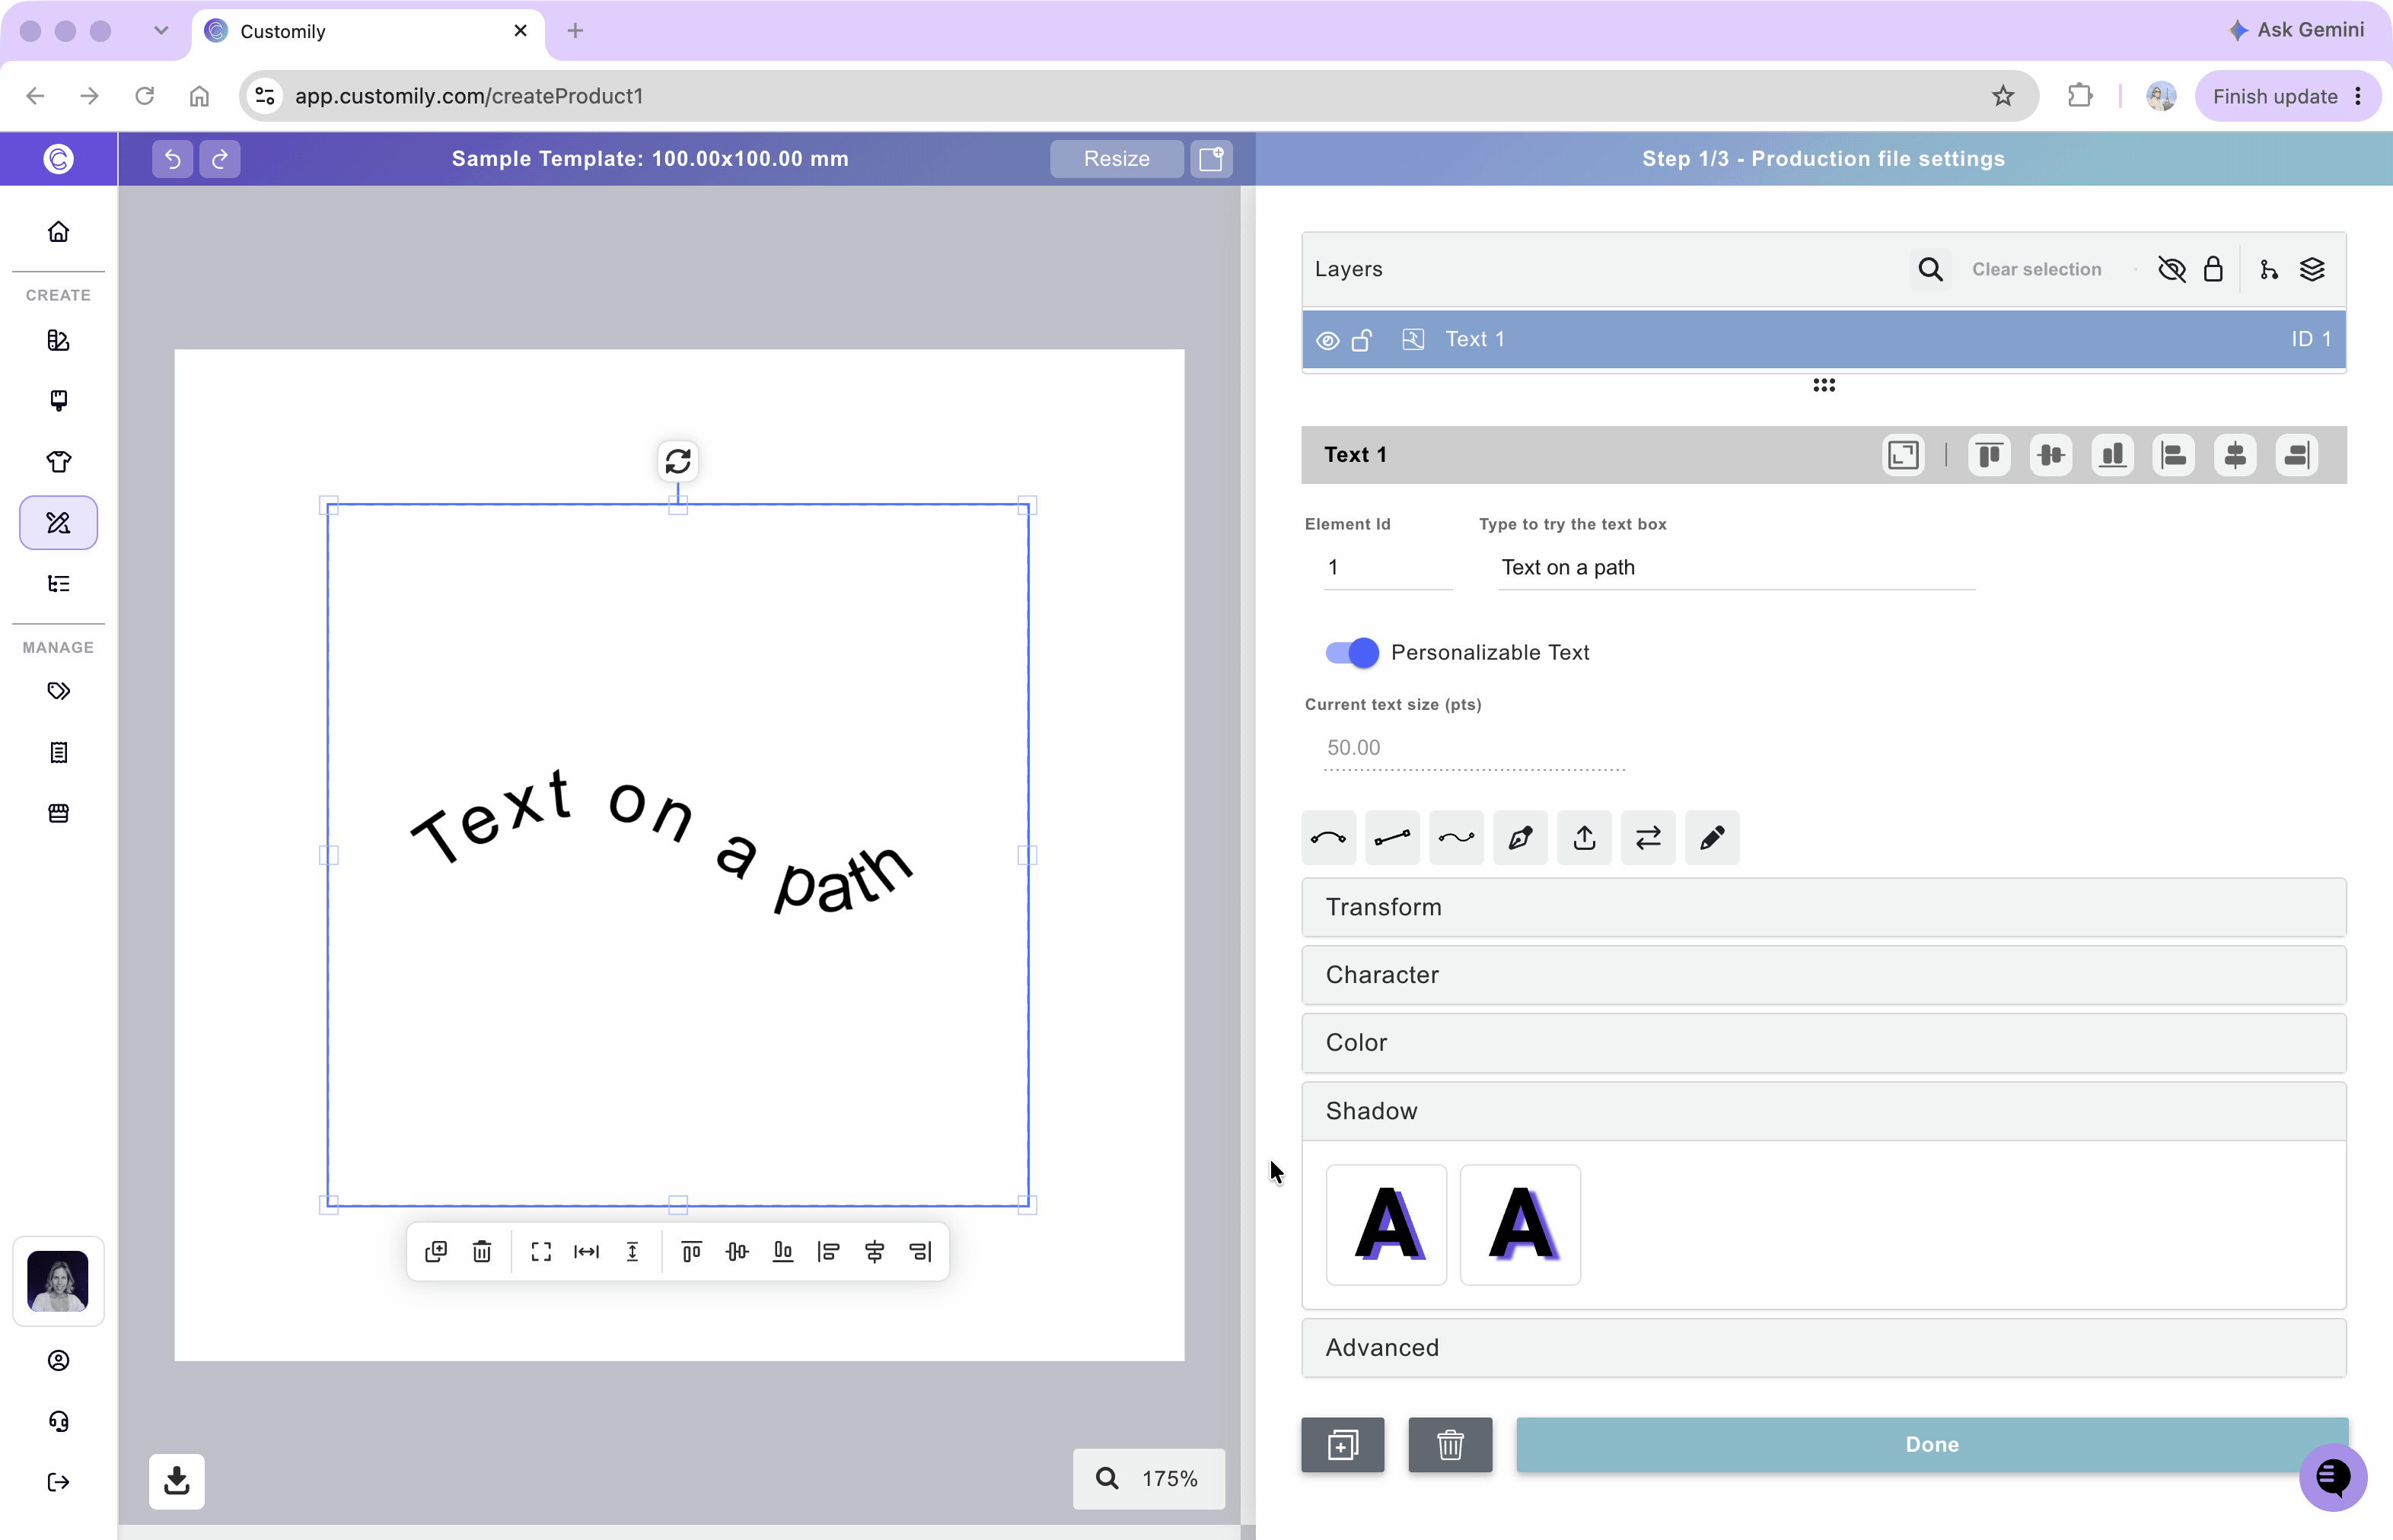
Task: Toggle Personalizable Text switch
Action: pyautogui.click(x=1352, y=652)
